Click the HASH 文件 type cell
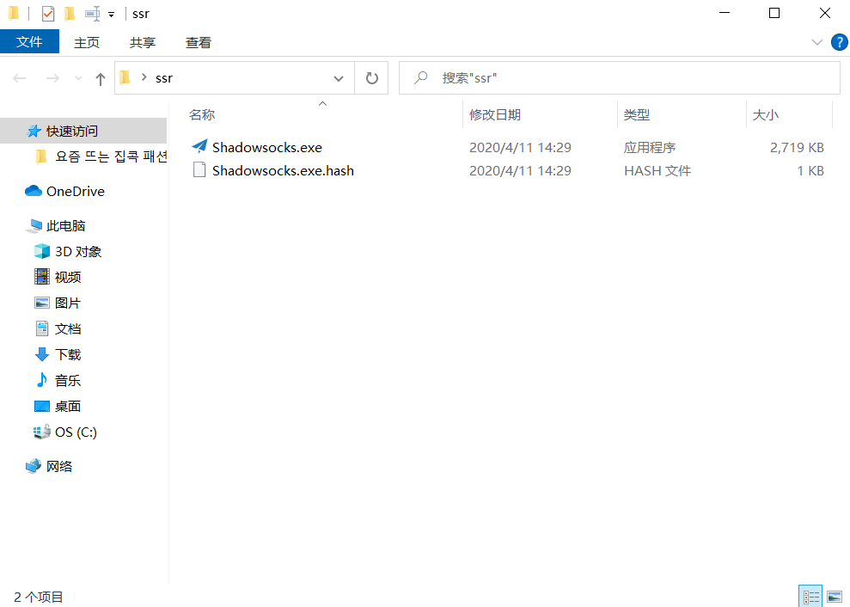Viewport: 850px width, 607px height. [657, 171]
